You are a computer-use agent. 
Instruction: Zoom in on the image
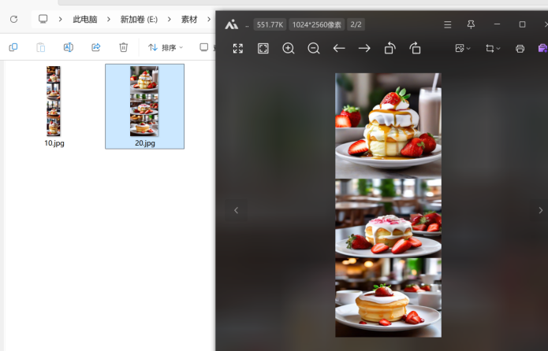click(289, 49)
